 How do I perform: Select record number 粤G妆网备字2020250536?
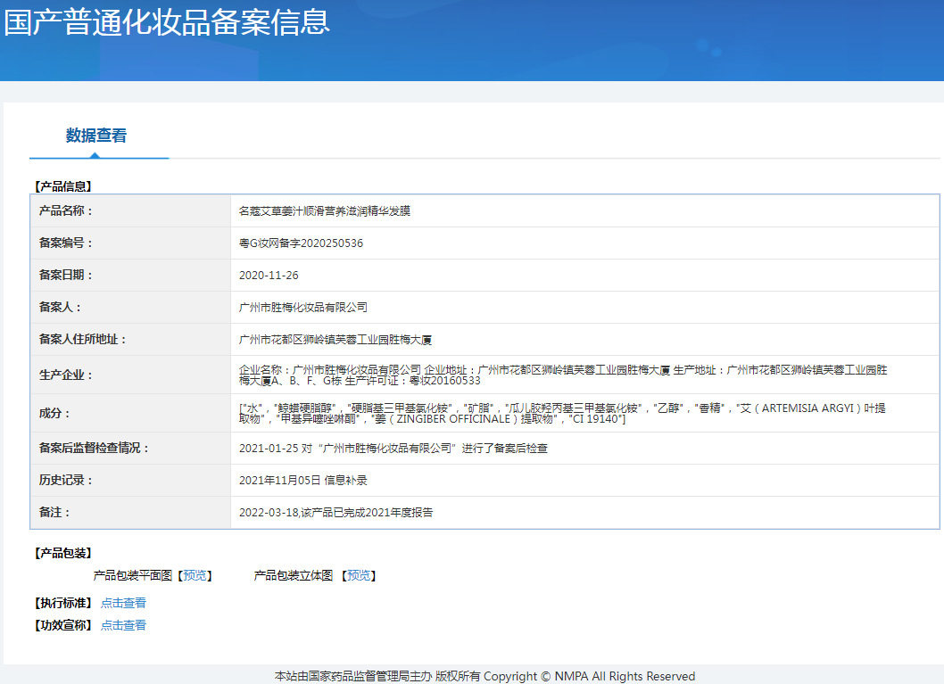(301, 243)
